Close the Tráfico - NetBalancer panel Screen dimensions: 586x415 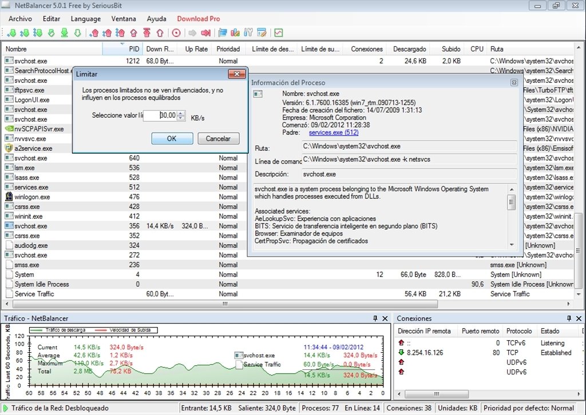[x=385, y=318]
